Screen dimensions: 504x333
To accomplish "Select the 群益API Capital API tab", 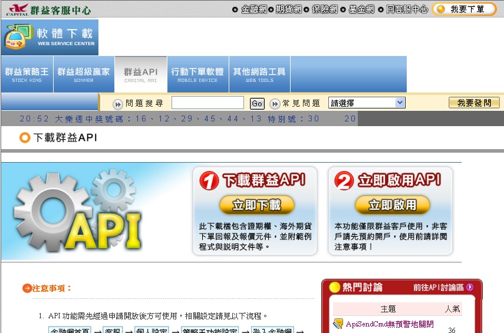I will [x=141, y=74].
